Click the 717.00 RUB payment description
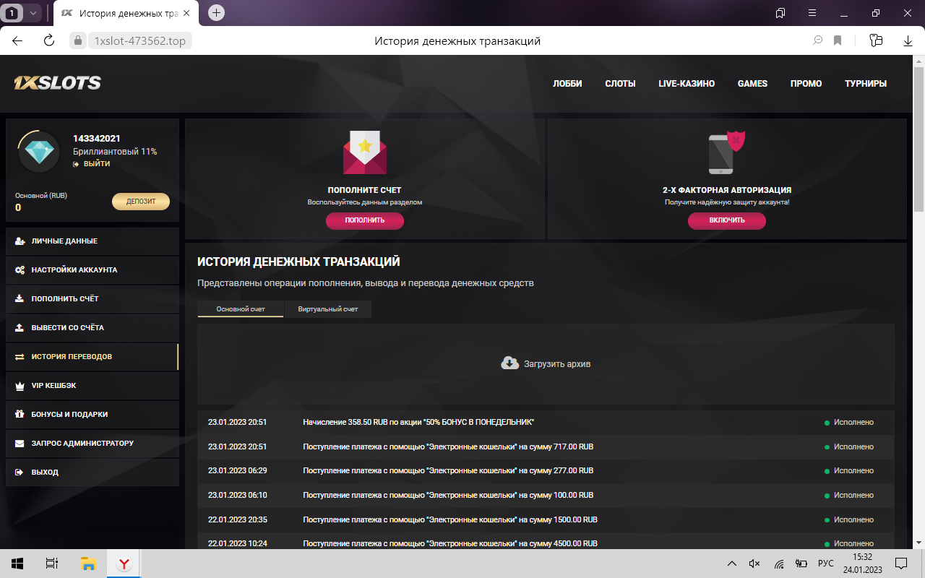 coord(448,447)
